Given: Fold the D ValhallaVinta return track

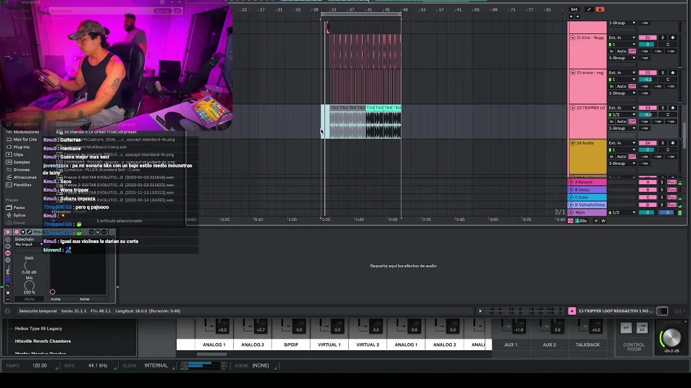Looking at the screenshot, I should [x=571, y=205].
